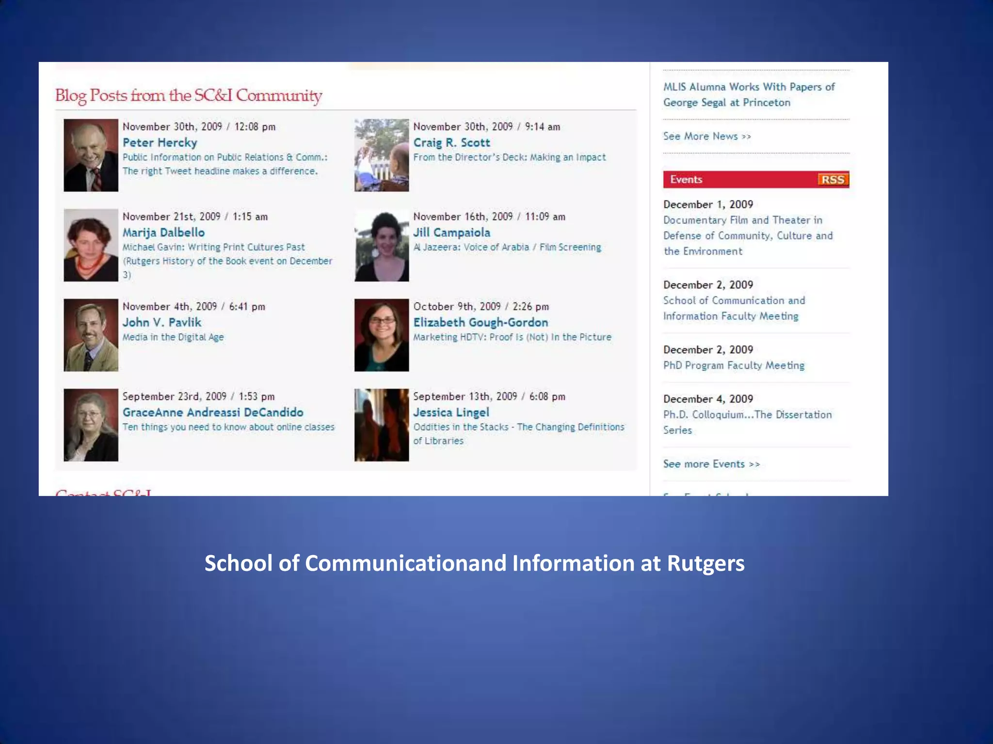This screenshot has width=993, height=744.
Task: Read the right Tweet headline post
Action: [x=225, y=164]
